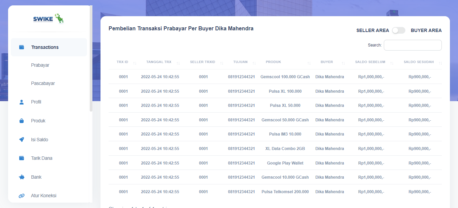
Task: Click the Search input field
Action: tap(412, 45)
